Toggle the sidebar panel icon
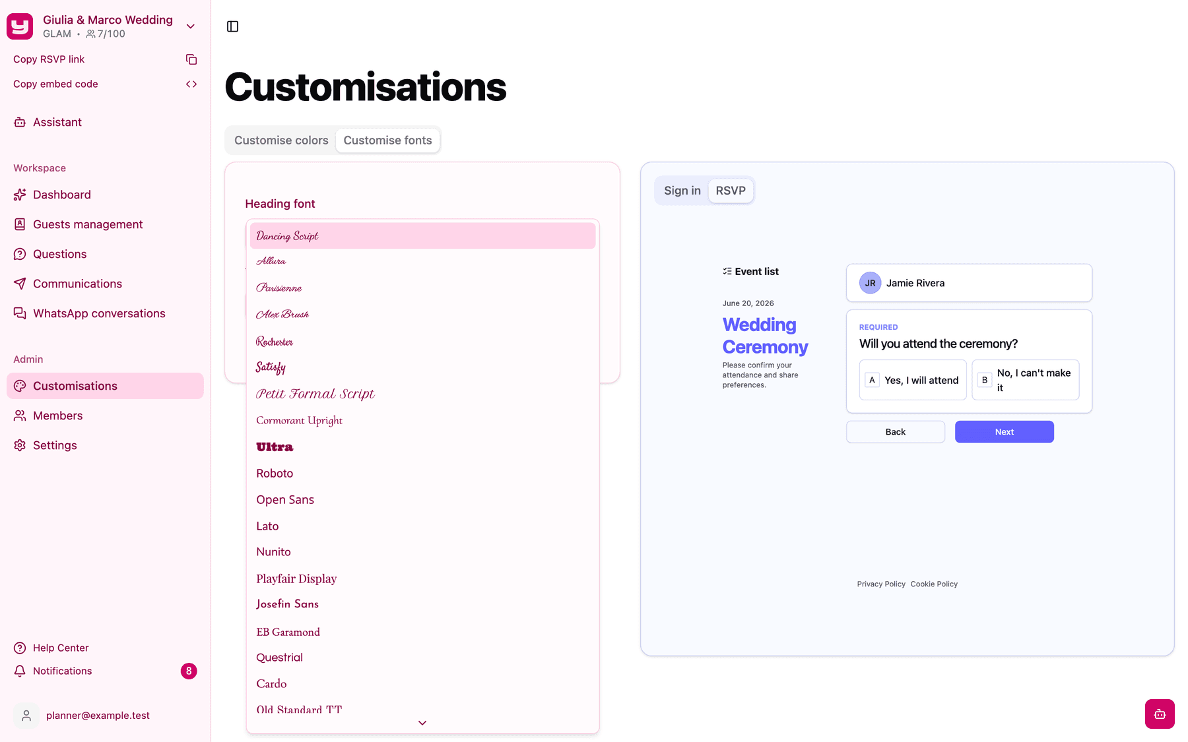This screenshot has width=1188, height=742. pyautogui.click(x=232, y=26)
